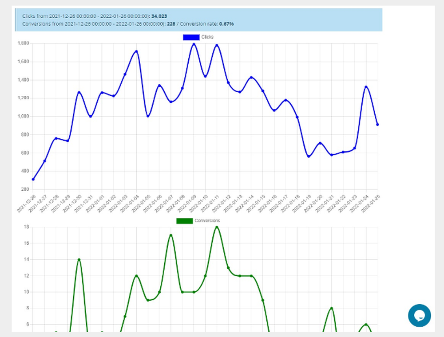
Task: Click Clicks data point for 2022-01-24
Action: click(x=366, y=87)
